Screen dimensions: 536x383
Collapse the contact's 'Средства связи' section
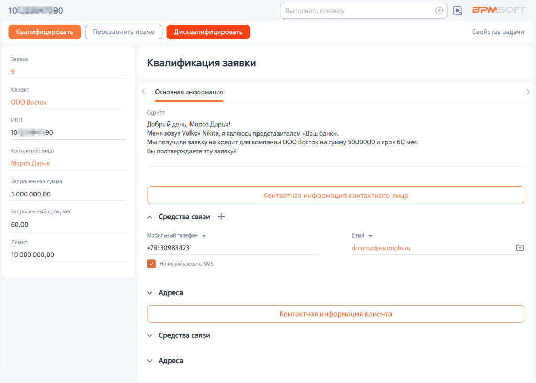click(x=150, y=217)
